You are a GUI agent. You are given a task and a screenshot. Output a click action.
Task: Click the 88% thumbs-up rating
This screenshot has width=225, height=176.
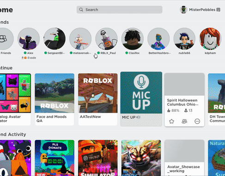click(173, 110)
